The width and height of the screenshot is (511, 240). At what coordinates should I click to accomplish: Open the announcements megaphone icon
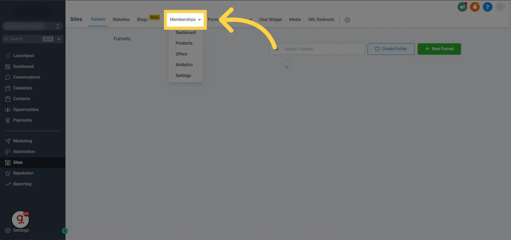tap(462, 7)
